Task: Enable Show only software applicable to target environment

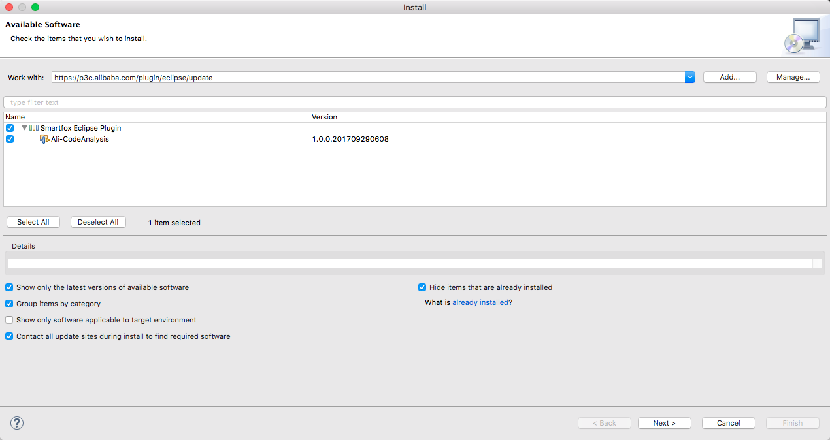Action: coord(9,320)
